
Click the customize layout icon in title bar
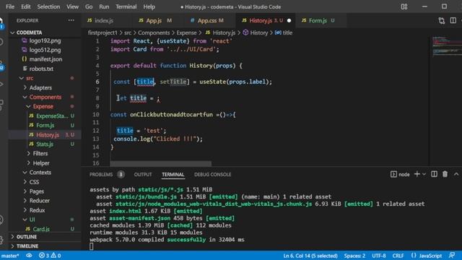pyautogui.click(x=404, y=6)
